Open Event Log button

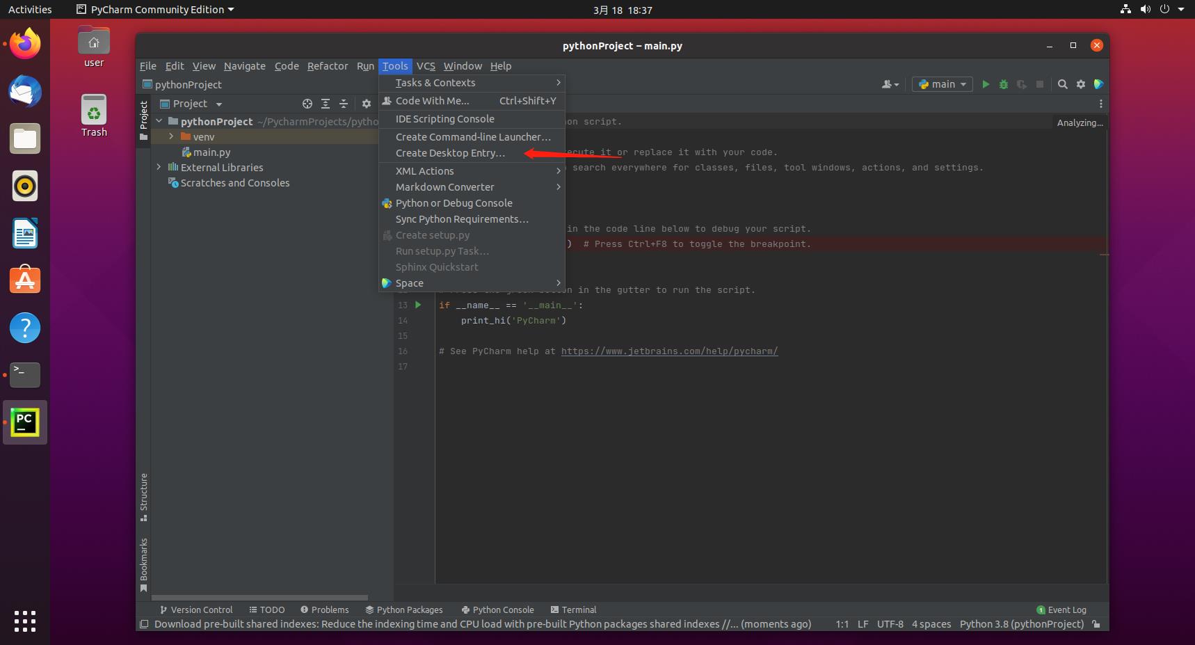point(1061,610)
